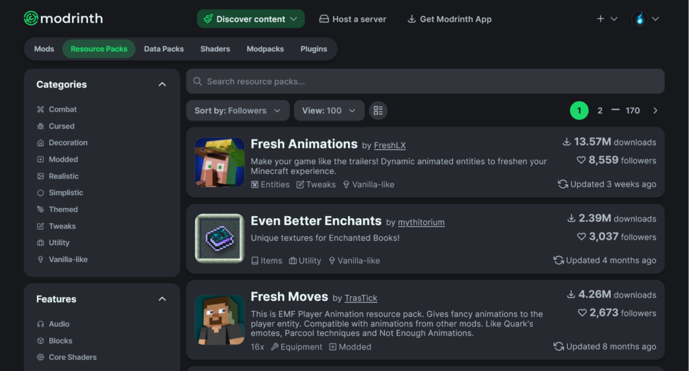Open the View 100 dropdown
Screen dimensions: 689x371
point(329,110)
